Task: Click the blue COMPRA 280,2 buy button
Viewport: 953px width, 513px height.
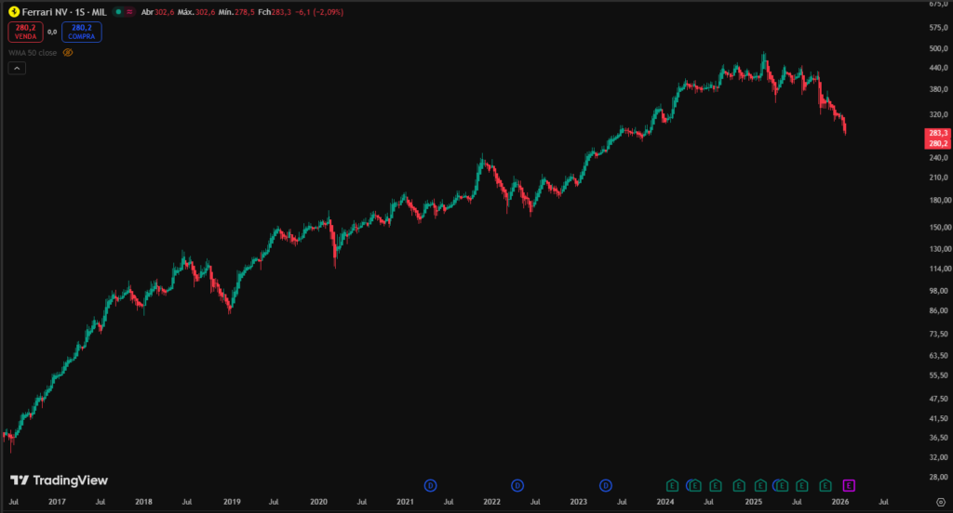Action: 82,32
